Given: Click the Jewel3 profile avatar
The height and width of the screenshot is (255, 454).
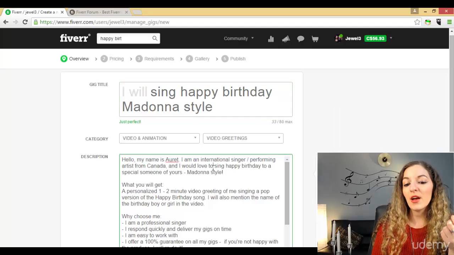Looking at the screenshot, I should (339, 38).
